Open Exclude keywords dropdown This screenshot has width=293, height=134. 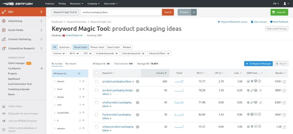click(x=133, y=54)
